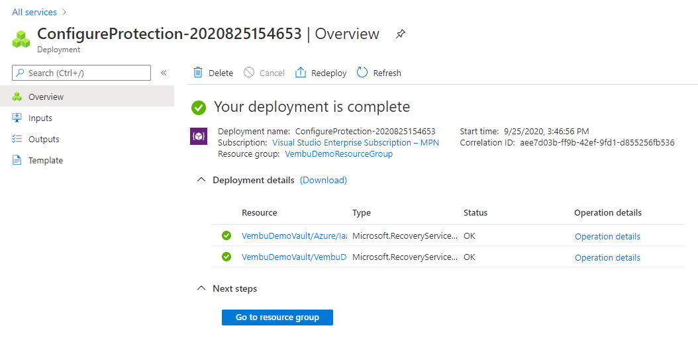Click the Resource column header

point(260,212)
